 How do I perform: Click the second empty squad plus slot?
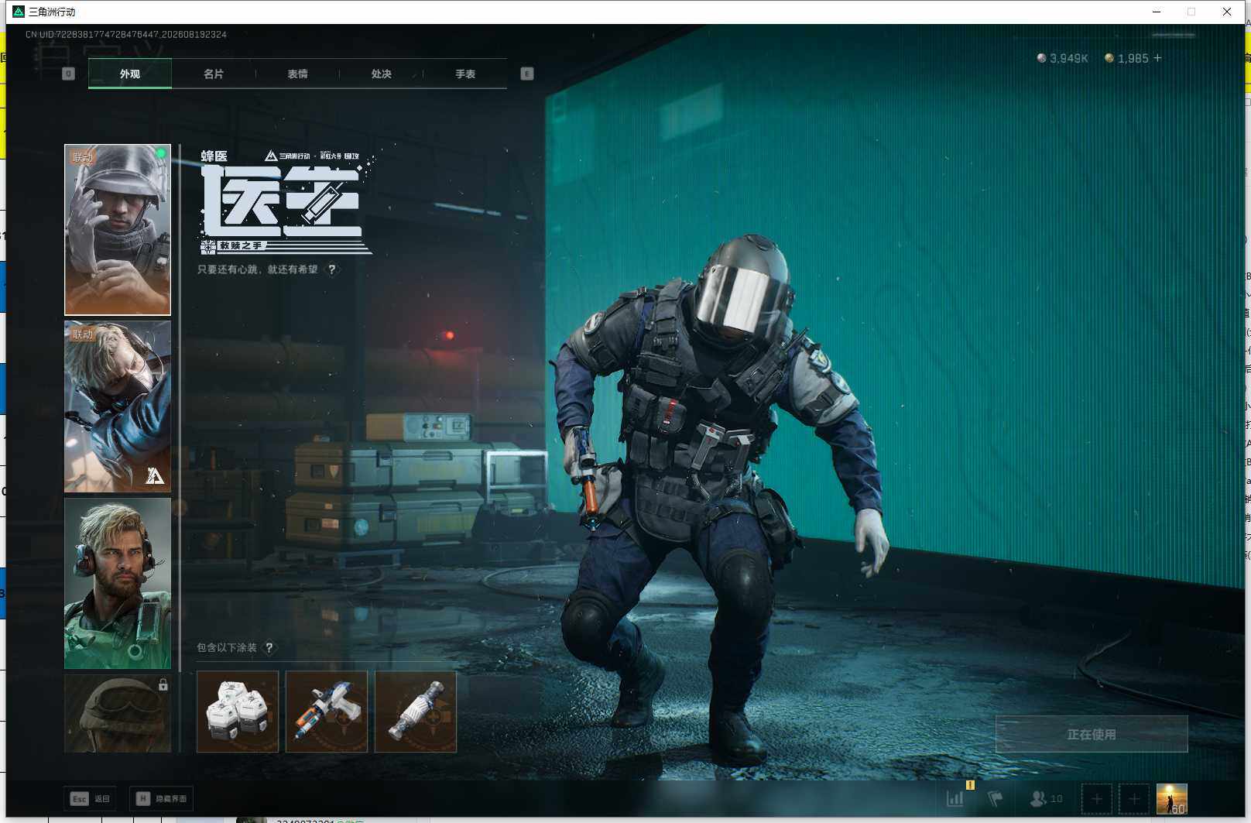click(x=1134, y=799)
